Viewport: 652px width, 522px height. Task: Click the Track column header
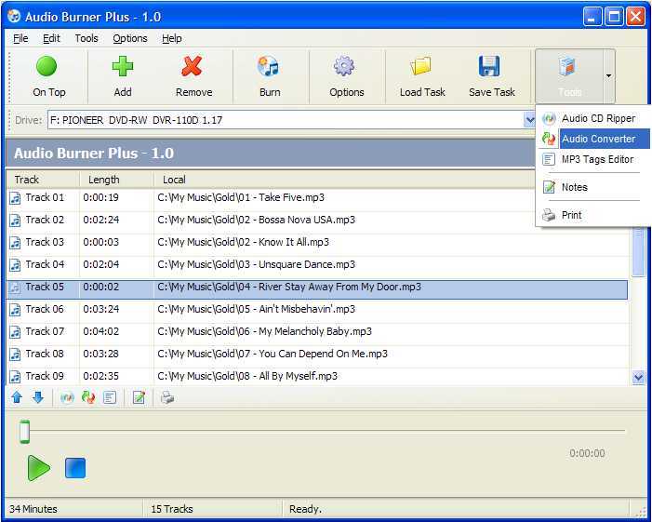[x=43, y=180]
